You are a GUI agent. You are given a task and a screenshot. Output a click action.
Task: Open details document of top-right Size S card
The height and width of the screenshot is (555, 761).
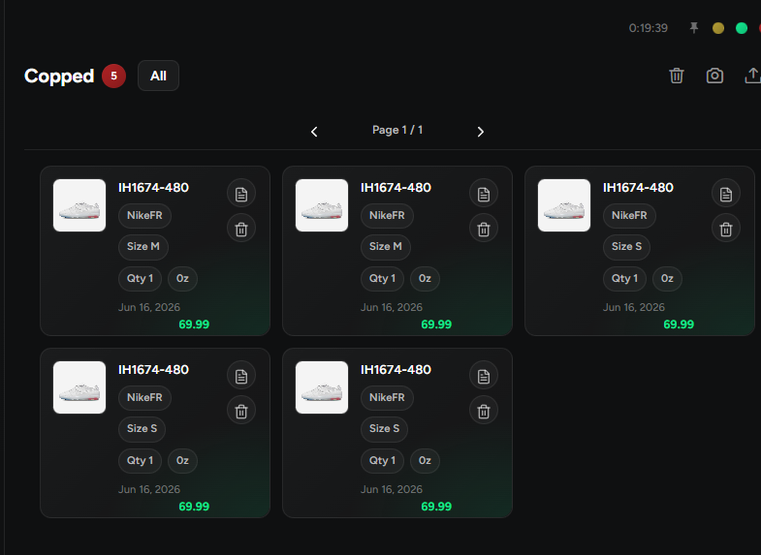click(x=726, y=194)
